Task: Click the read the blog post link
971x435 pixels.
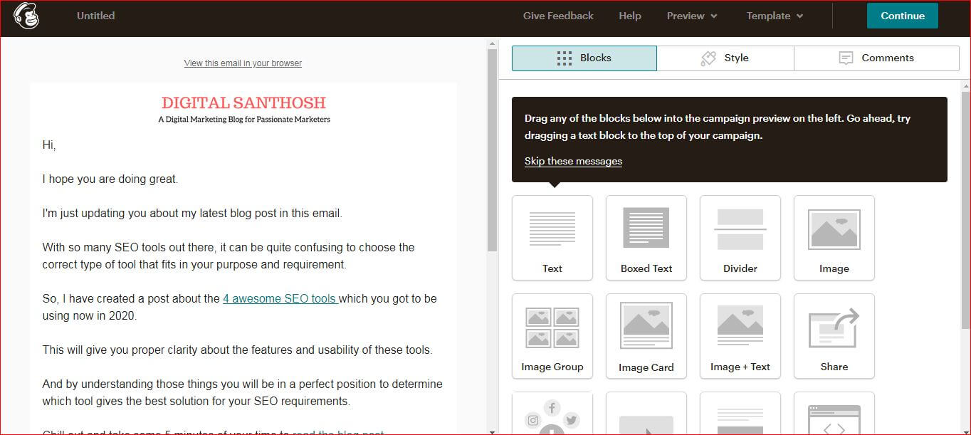Action: pyautogui.click(x=338, y=432)
